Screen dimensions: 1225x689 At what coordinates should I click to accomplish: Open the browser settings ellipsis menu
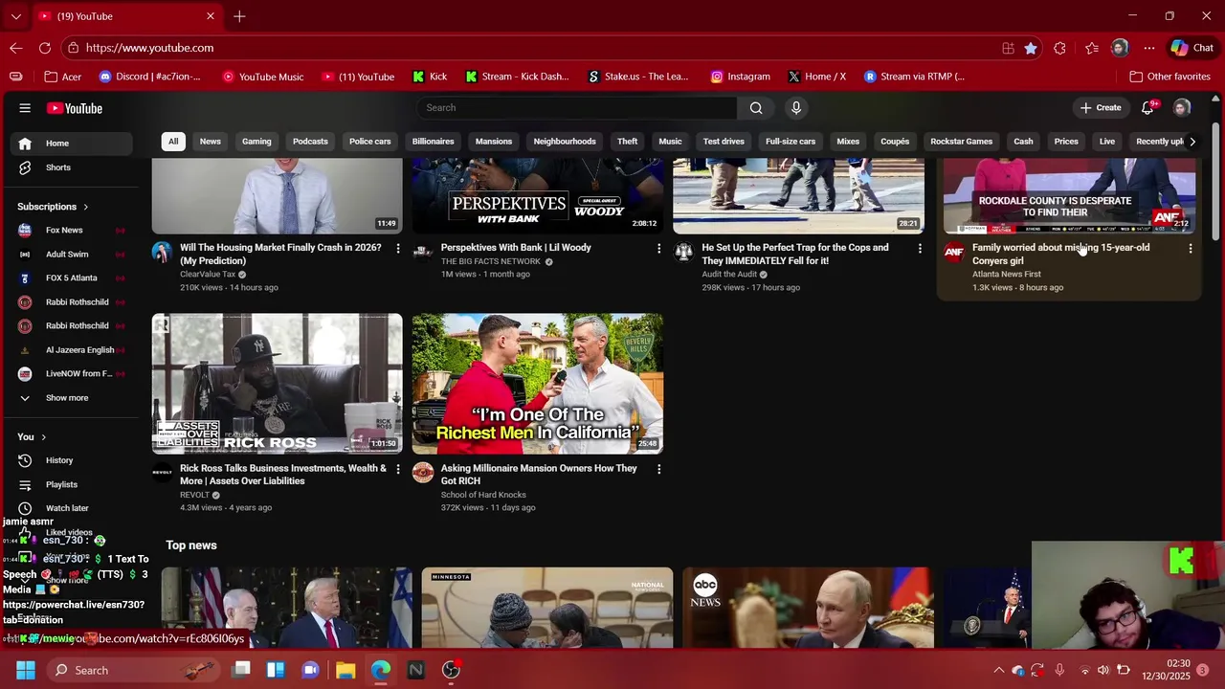pyautogui.click(x=1148, y=48)
